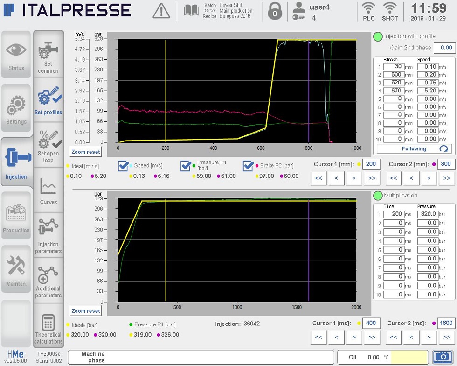Click the Injection: 36042 counter text

237,324
